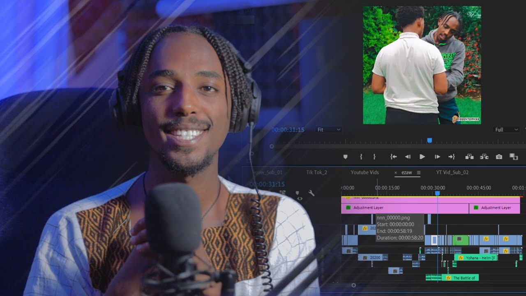Toggle Add Marker in timeline header

297,193
